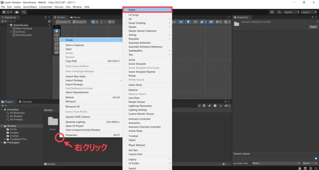Click the Open button in Inspector
Screen dimensions: 319x170
(313, 27)
